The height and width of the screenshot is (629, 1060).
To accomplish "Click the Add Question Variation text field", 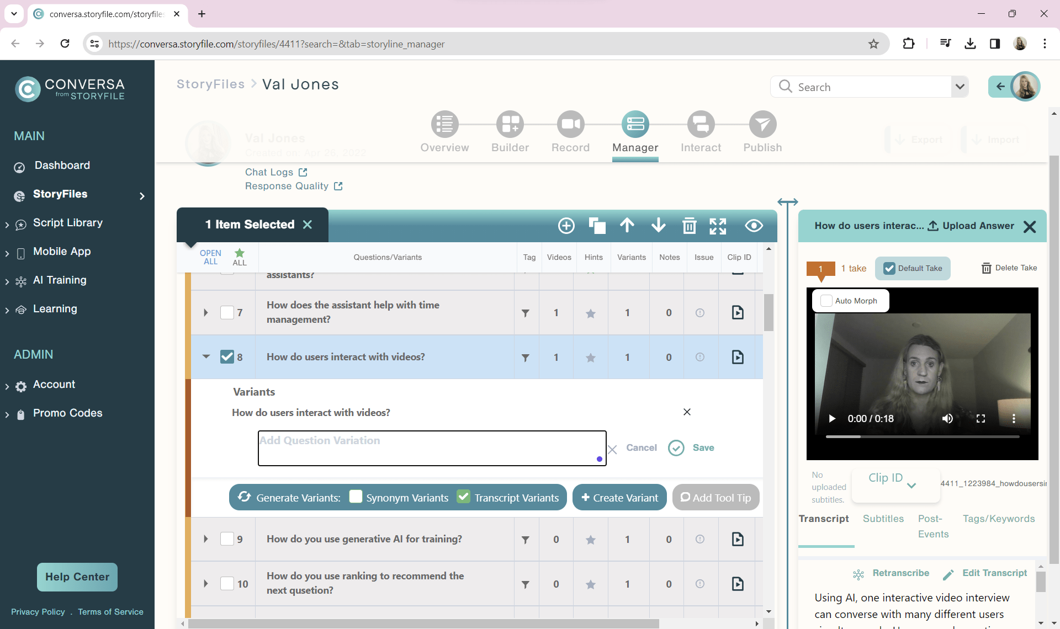I will [432, 448].
